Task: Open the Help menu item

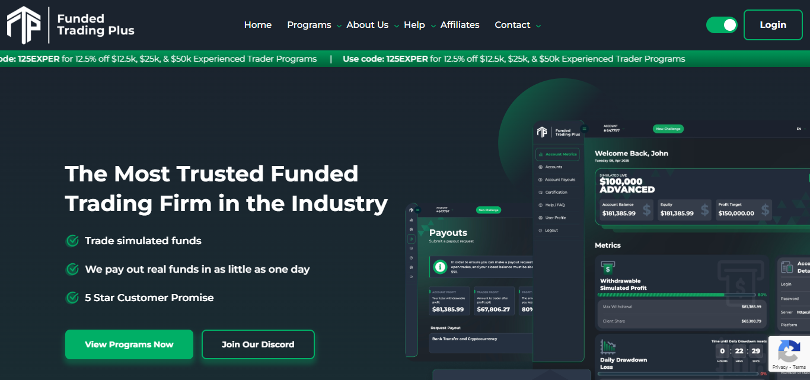Action: [414, 25]
